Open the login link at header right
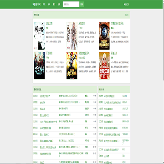Screen dimensions: 164x164 [126, 4]
